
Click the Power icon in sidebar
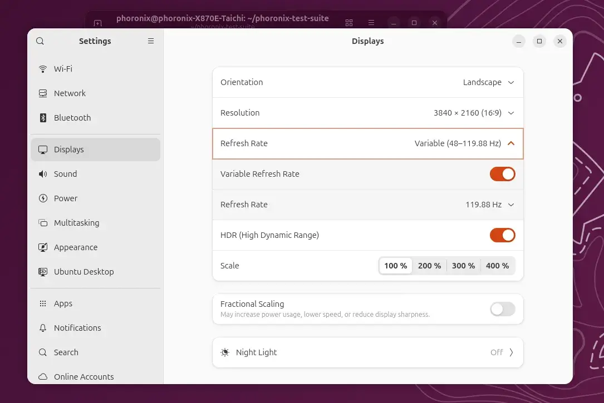coord(43,198)
